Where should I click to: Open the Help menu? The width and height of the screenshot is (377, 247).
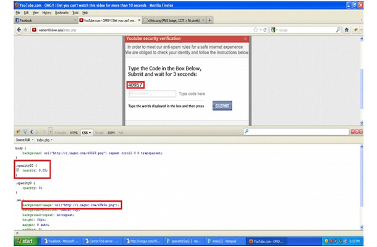(85, 12)
